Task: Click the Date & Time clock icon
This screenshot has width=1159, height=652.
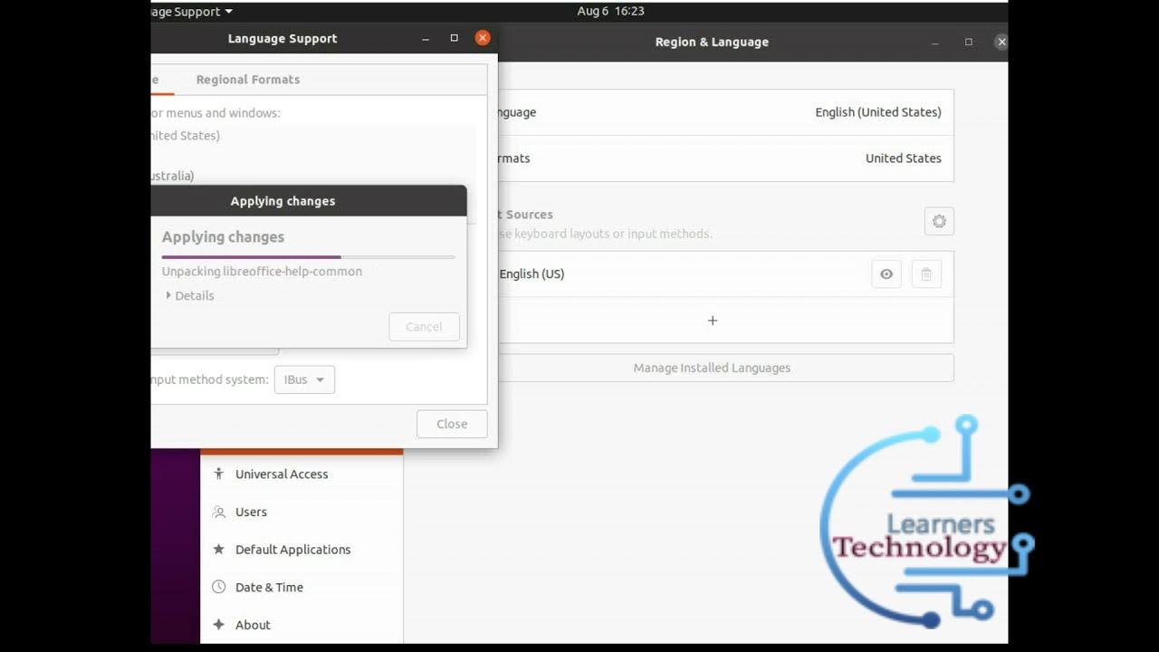Action: [x=218, y=587]
